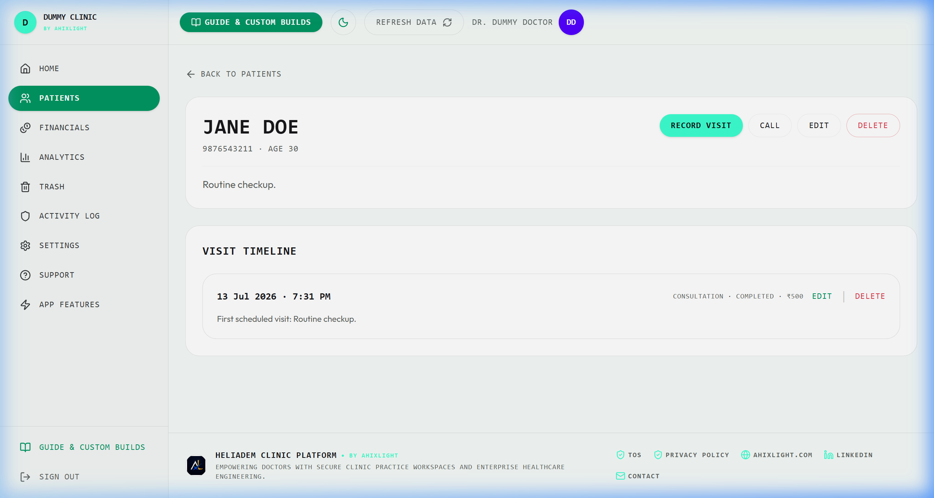Go to Analytics page
Viewport: 934px width, 498px height.
pos(84,157)
